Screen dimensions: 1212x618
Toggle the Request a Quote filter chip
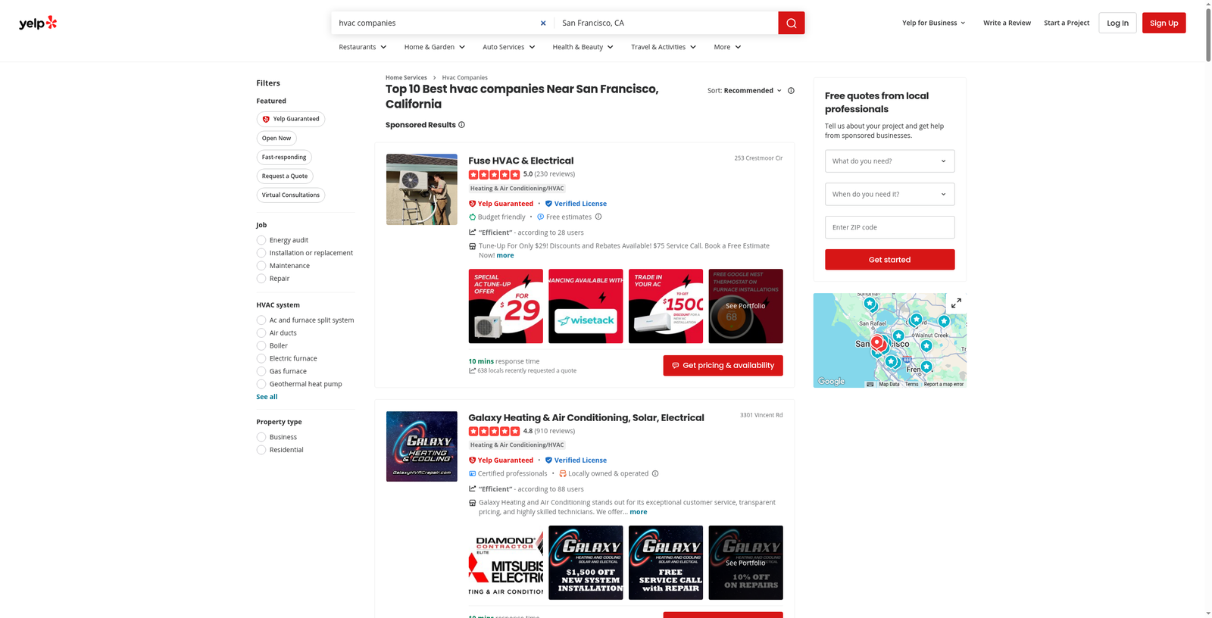tap(285, 176)
